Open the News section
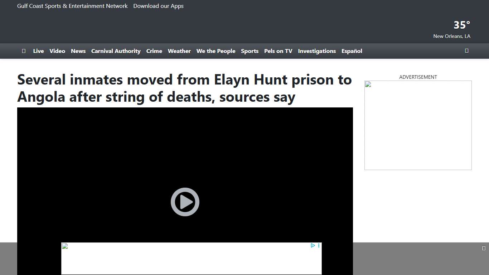This screenshot has height=275, width=489. 78,51
